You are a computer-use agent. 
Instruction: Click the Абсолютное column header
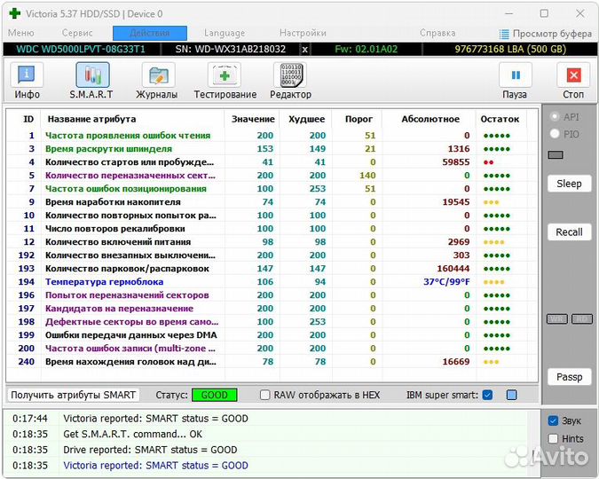430,119
